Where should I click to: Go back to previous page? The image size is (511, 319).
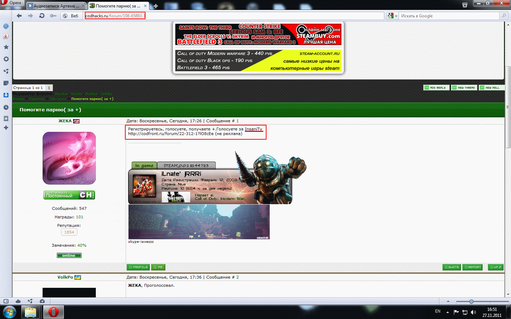(19, 16)
